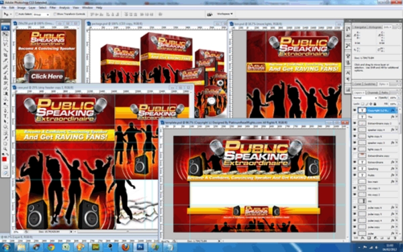
Task: Click Create New Adjustment Layer icon
Action: pos(375,238)
